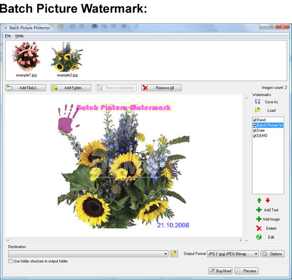Uncheck the Date watermark checkbox
292x280 pixels.
point(255,130)
